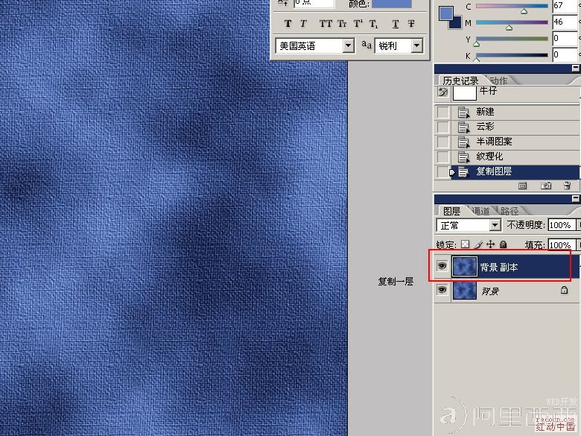Click the 填充 fill percentage field
Image resolution: width=581 pixels, height=436 pixels.
coord(562,245)
